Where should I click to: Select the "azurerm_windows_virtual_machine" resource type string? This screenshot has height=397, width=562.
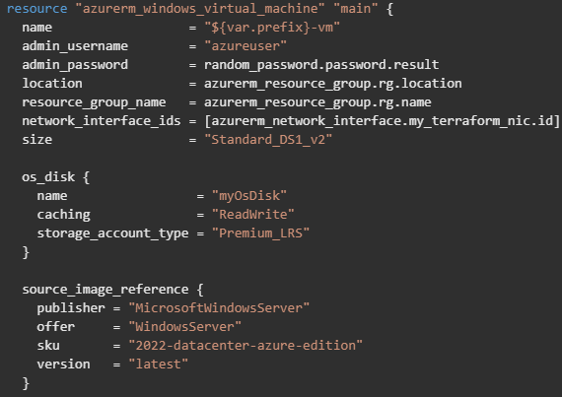[x=200, y=9]
